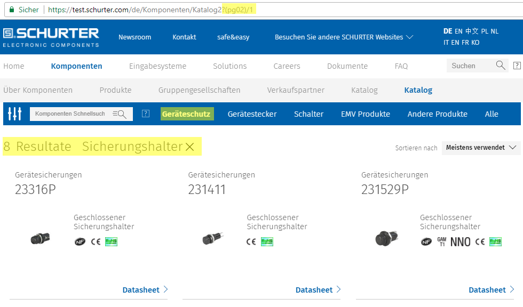Click the RoHS badge on 23316P
Image resolution: width=523 pixels, height=307 pixels.
(112, 242)
